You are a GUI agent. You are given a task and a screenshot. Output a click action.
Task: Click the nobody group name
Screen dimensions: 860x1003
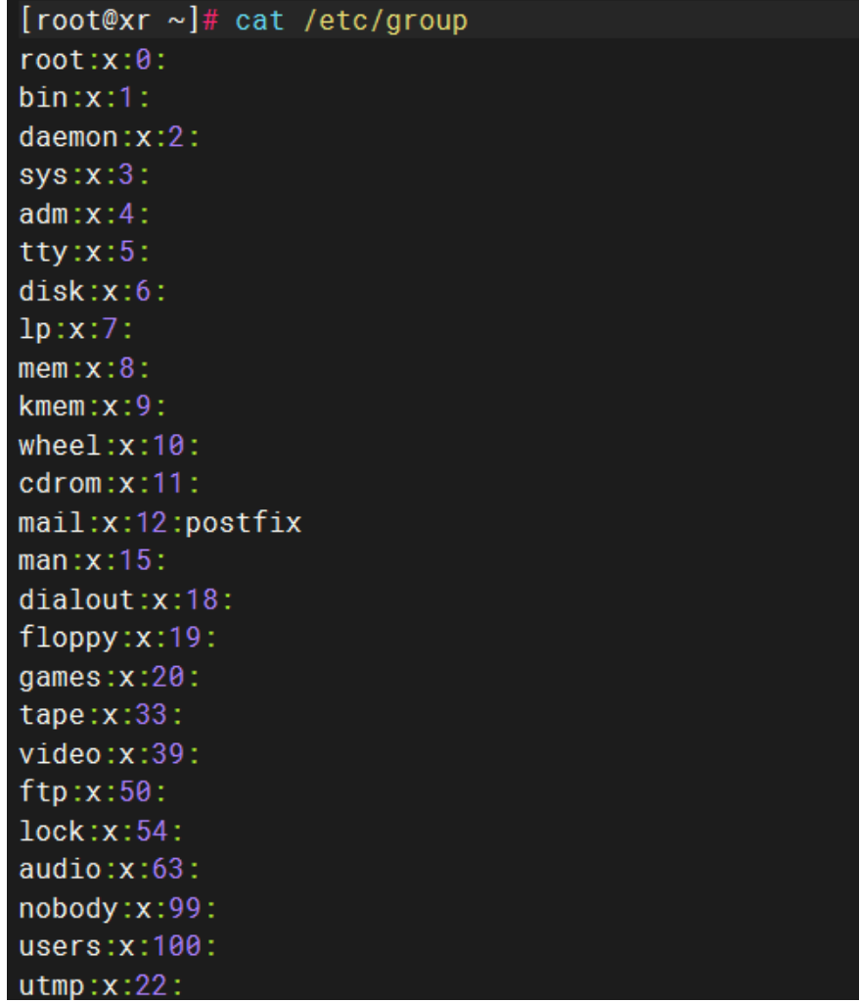68,909
